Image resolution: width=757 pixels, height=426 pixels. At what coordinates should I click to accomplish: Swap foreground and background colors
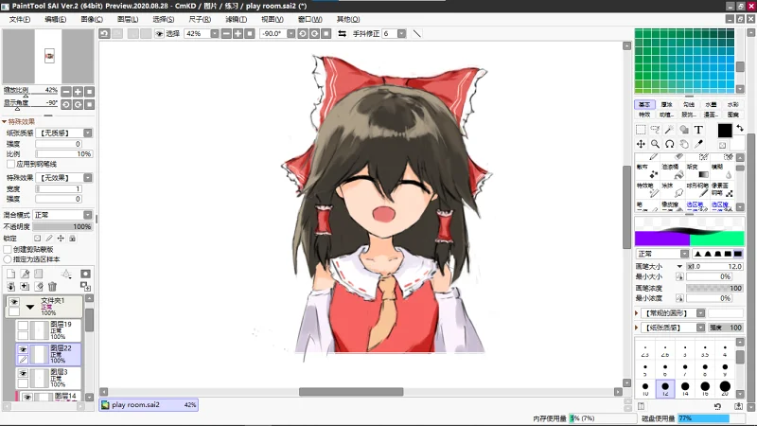(740, 128)
